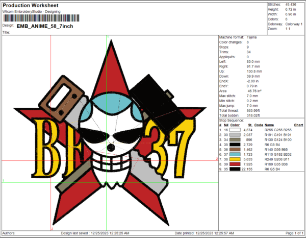Click the Code column header
Screen dimensions: 306x238
point(259,125)
